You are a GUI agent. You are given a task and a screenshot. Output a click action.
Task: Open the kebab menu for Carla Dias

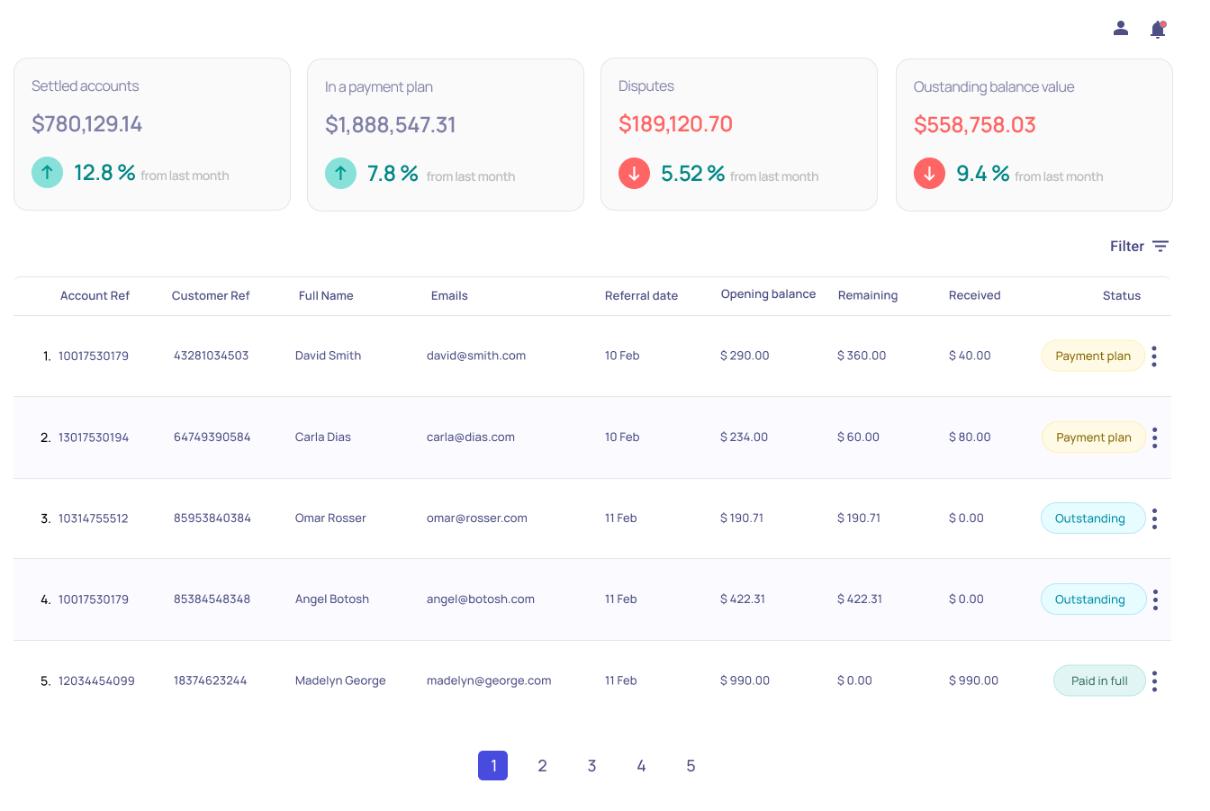pos(1154,437)
